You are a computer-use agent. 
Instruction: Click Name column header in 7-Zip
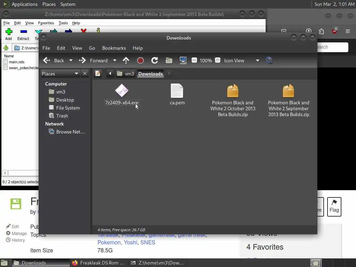tap(9, 56)
